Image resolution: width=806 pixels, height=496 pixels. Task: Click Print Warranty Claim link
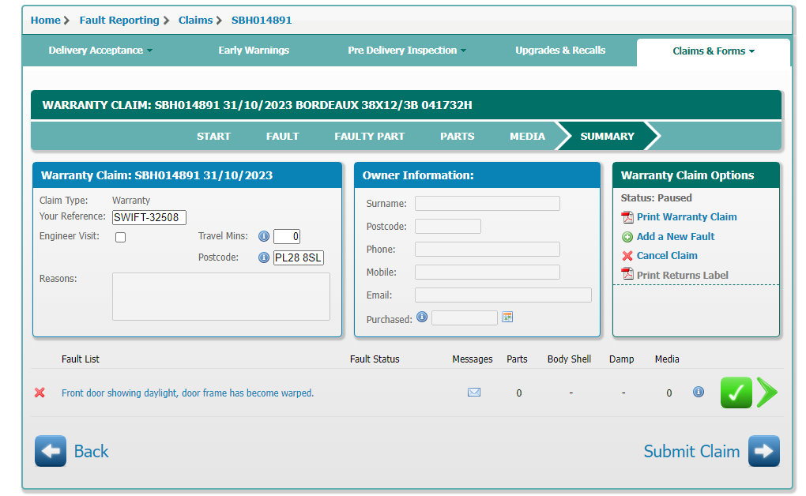click(x=686, y=217)
